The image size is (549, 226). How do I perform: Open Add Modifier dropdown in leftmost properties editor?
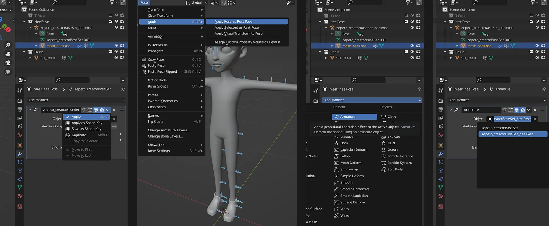point(76,100)
